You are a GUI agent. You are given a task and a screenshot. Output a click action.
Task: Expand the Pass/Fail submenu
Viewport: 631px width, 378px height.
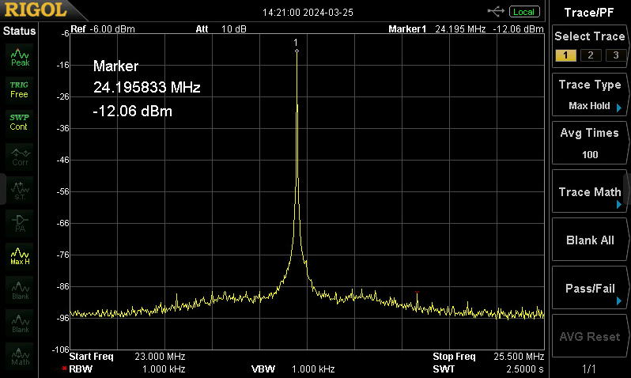(590, 289)
